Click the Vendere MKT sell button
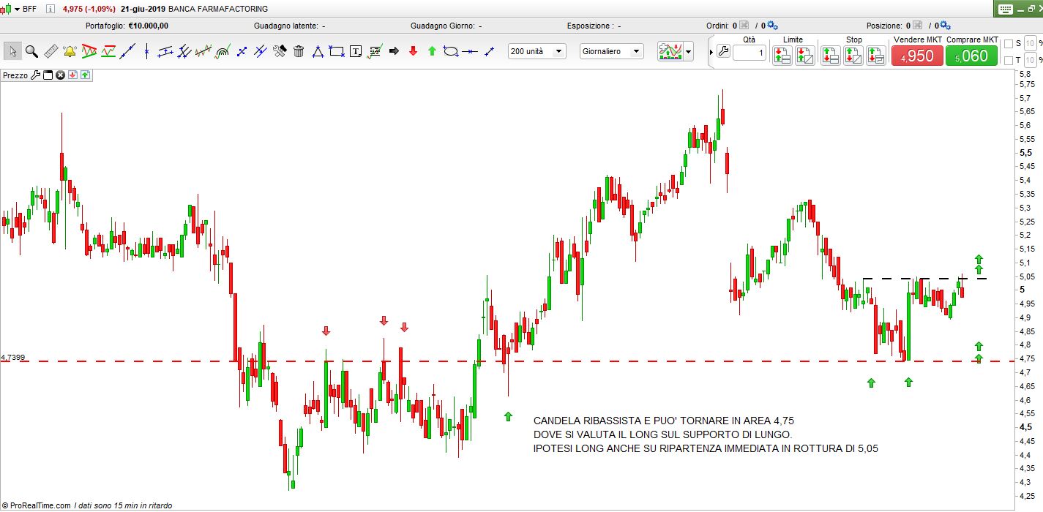Viewport: 1043px width, 512px height. click(917, 56)
